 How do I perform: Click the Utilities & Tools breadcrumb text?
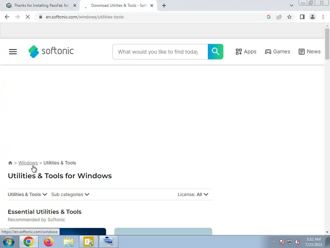(x=60, y=163)
